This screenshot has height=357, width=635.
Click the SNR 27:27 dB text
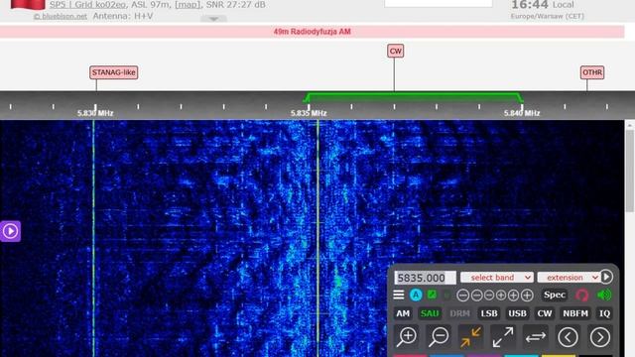pyautogui.click(x=236, y=5)
